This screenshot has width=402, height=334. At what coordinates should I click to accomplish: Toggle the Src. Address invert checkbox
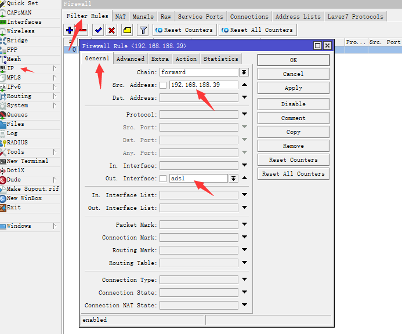(163, 85)
